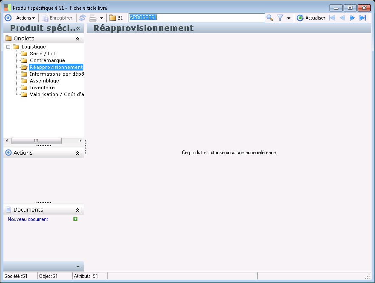
Task: Go to the previous record arrow
Action: point(342,18)
